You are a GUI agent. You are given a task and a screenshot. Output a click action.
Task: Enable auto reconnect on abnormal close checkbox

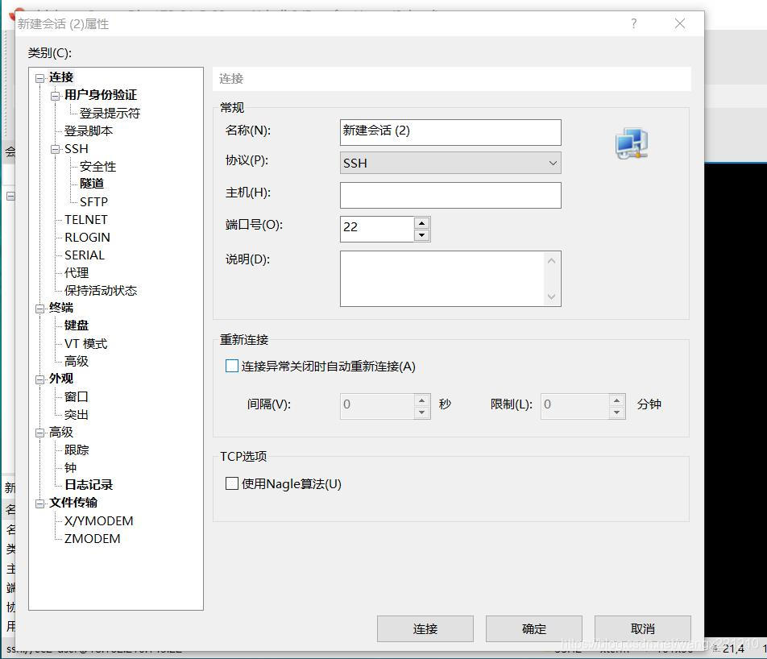tap(232, 366)
